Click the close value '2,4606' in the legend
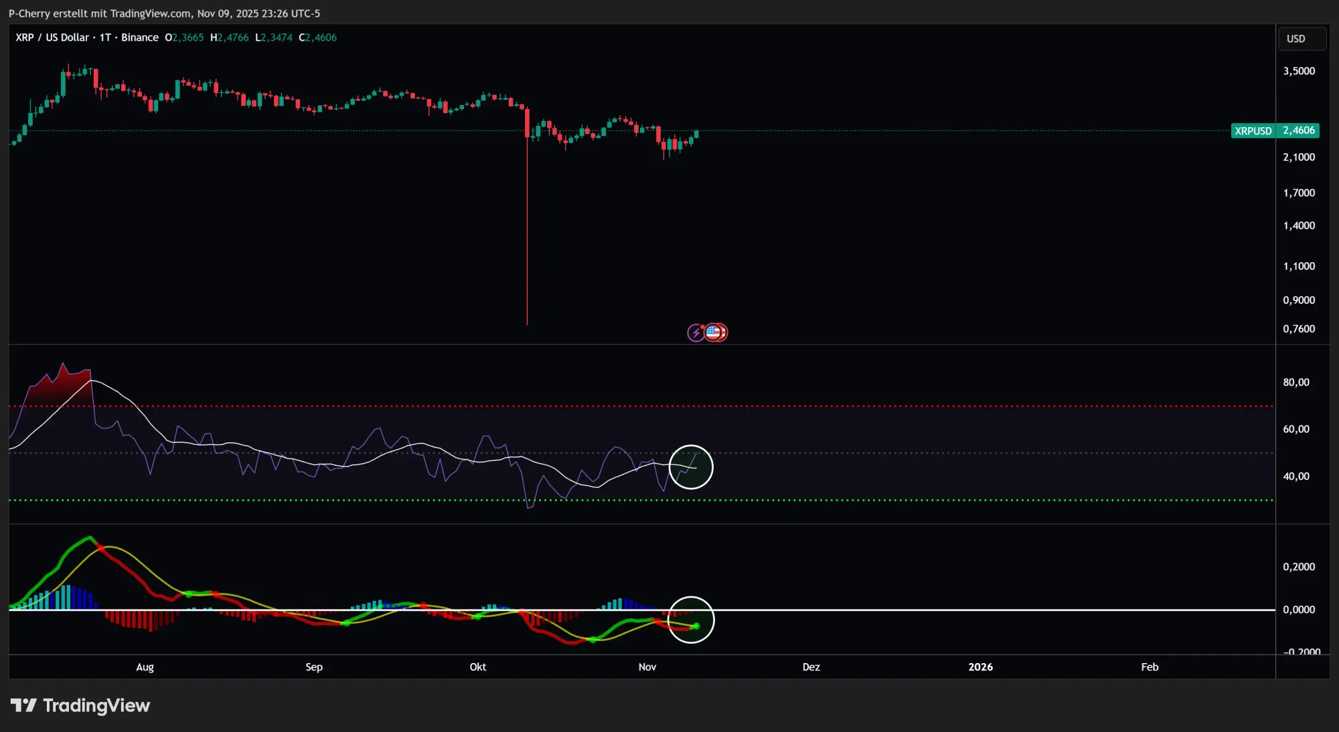This screenshot has width=1339, height=732. 317,37
